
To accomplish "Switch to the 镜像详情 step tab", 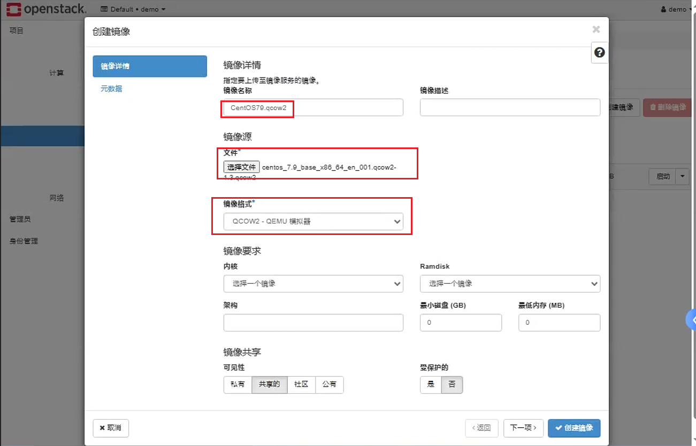I will pyautogui.click(x=150, y=66).
